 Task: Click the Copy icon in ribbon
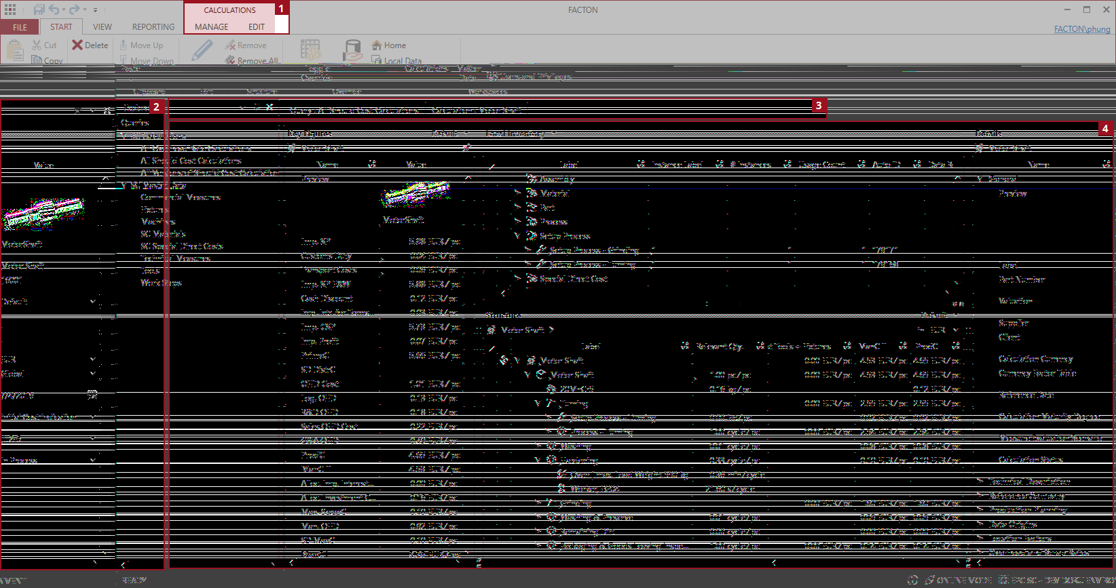click(37, 60)
